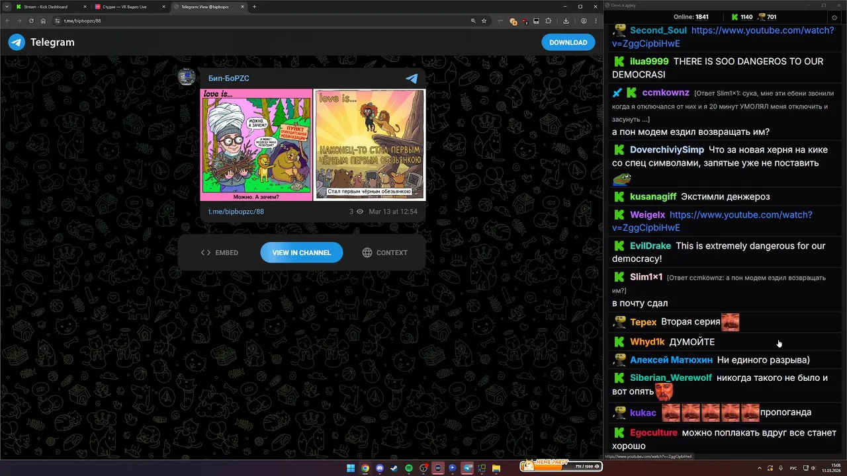Open the browser profile avatar
Image resolution: width=847 pixels, height=476 pixels.
584,21
